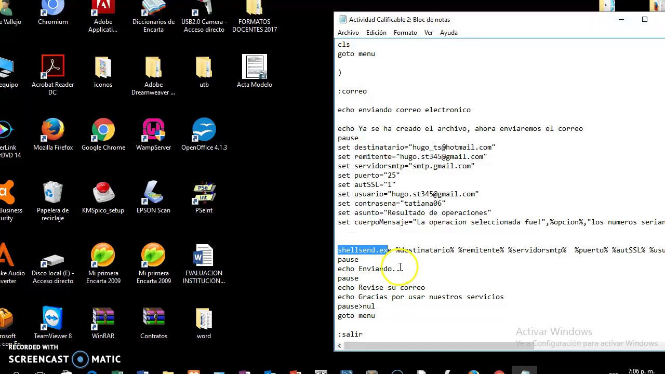This screenshot has height=374, width=665.
Task: Open the Archivo menu in Notepad
Action: pyautogui.click(x=348, y=33)
